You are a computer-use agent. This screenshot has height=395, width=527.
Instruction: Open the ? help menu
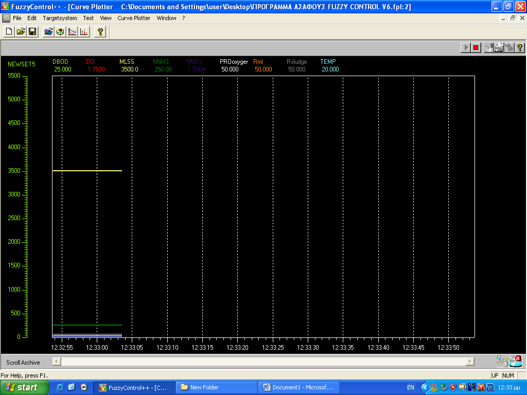[x=184, y=18]
